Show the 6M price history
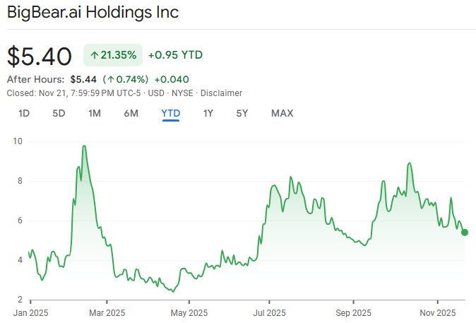This screenshot has height=323, width=476. coord(131,113)
